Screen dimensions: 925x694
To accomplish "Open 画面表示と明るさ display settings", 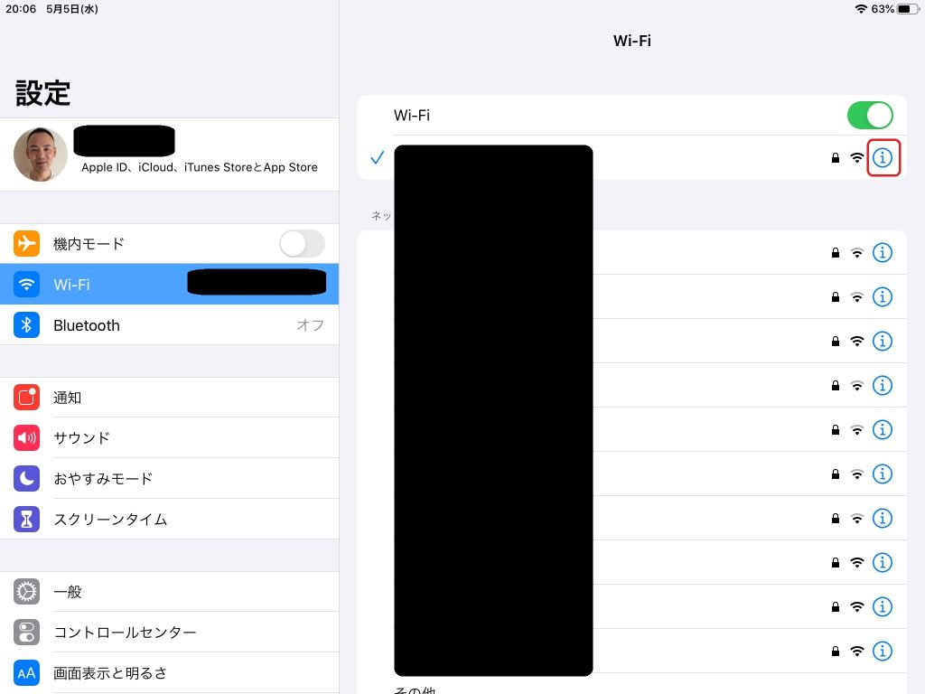I will [x=172, y=673].
